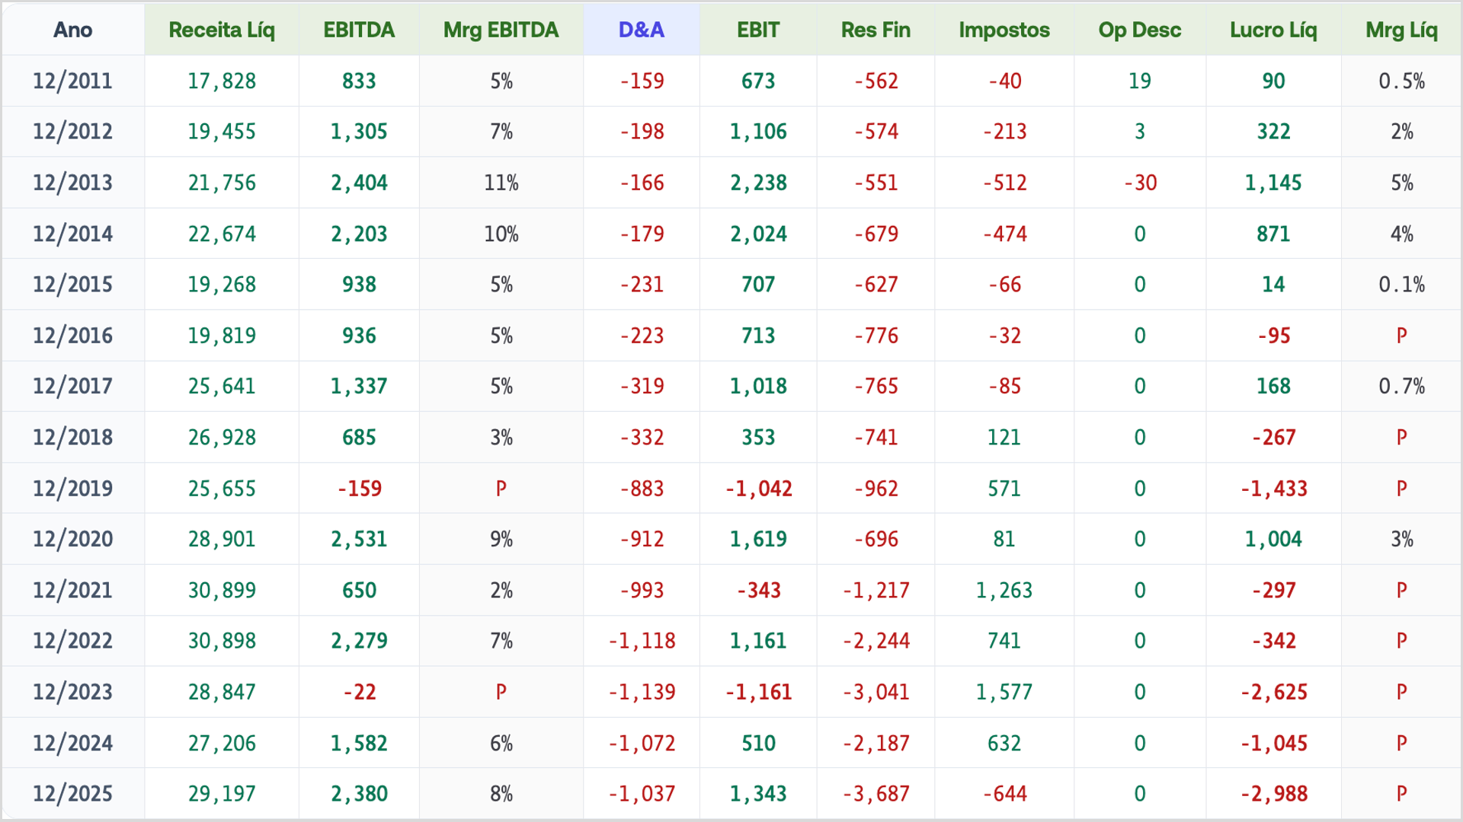The height and width of the screenshot is (822, 1463).
Task: Select the 12/2025 year row cell
Action: [x=72, y=794]
